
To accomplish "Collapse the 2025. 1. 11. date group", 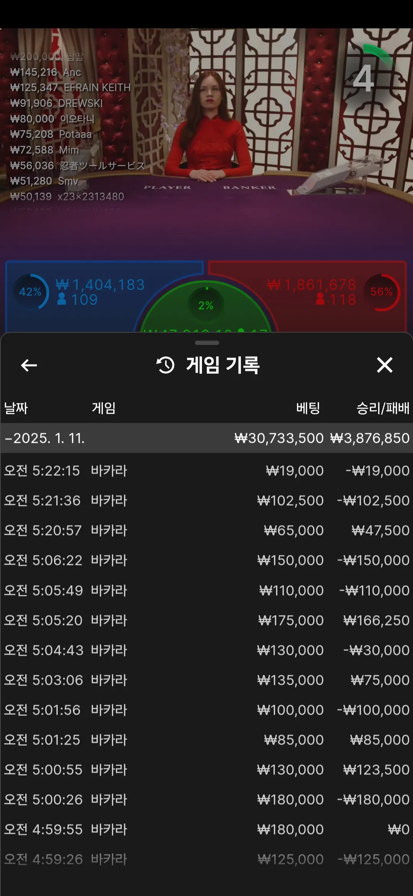I will 206,438.
